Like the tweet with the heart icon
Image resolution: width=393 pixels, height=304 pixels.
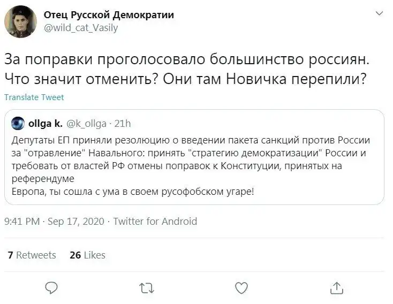coord(241,288)
